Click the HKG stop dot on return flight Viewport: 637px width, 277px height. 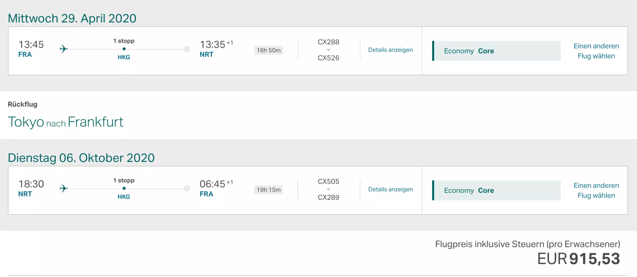coord(124,188)
